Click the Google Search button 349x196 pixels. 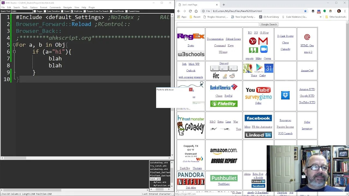(269, 24)
